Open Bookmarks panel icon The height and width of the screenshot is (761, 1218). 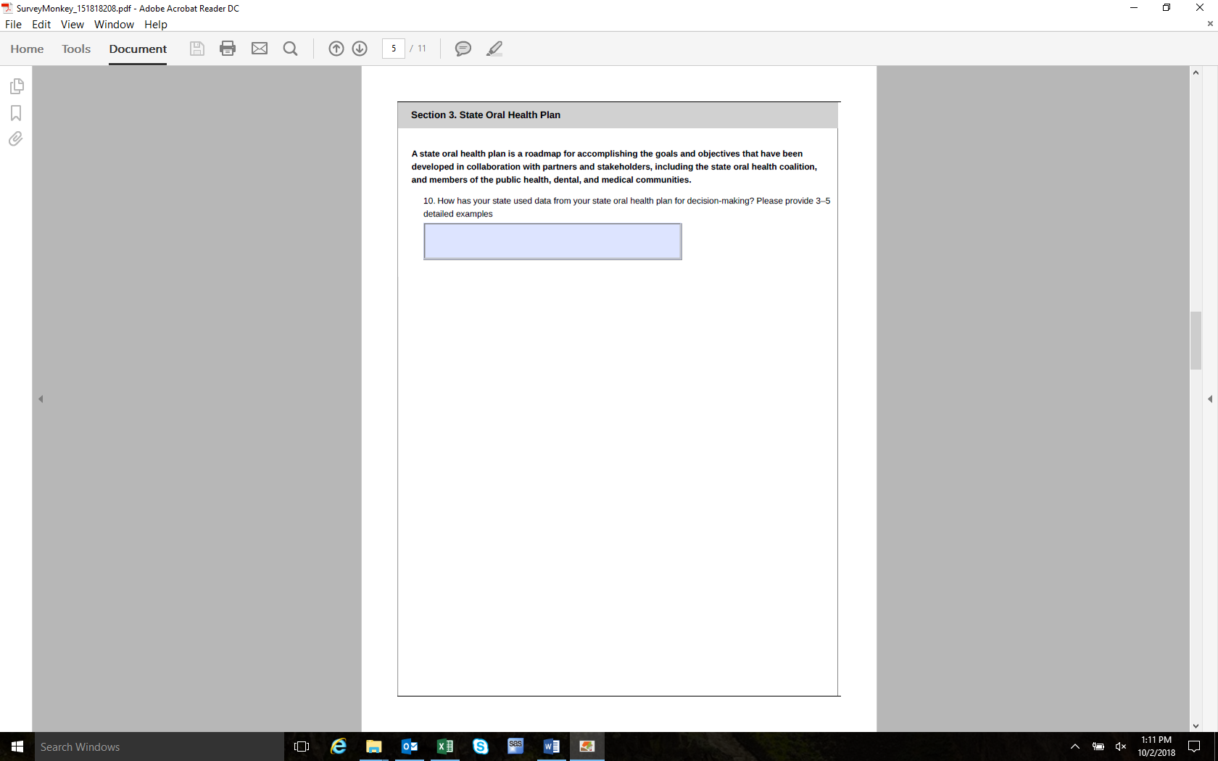pos(16,113)
